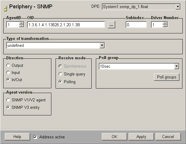
Task: Select SNMP V1/V2 agent option
Action: pos(8,100)
